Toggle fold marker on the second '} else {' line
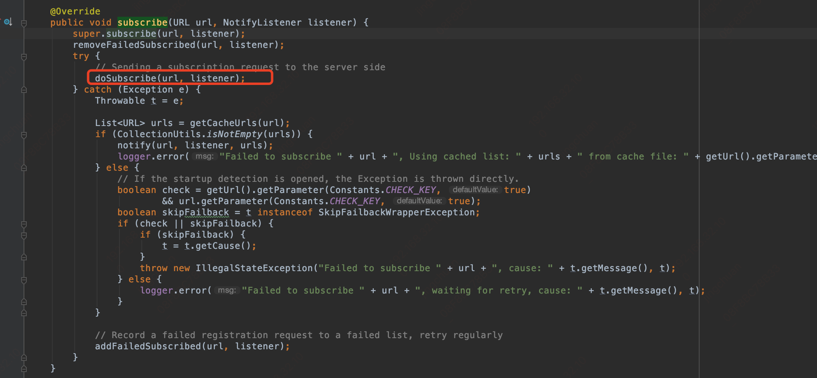This screenshot has width=817, height=378. [24, 280]
